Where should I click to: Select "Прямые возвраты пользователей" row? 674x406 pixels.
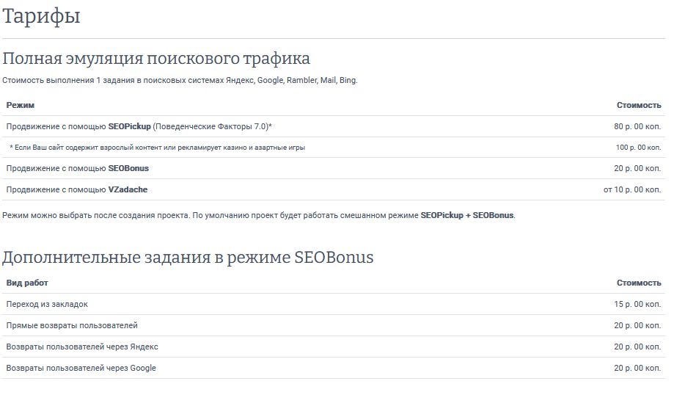[x=72, y=325]
